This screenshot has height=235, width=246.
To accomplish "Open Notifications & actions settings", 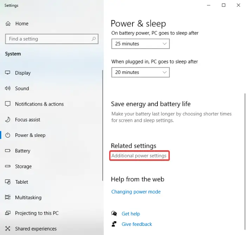I will tap(39, 104).
